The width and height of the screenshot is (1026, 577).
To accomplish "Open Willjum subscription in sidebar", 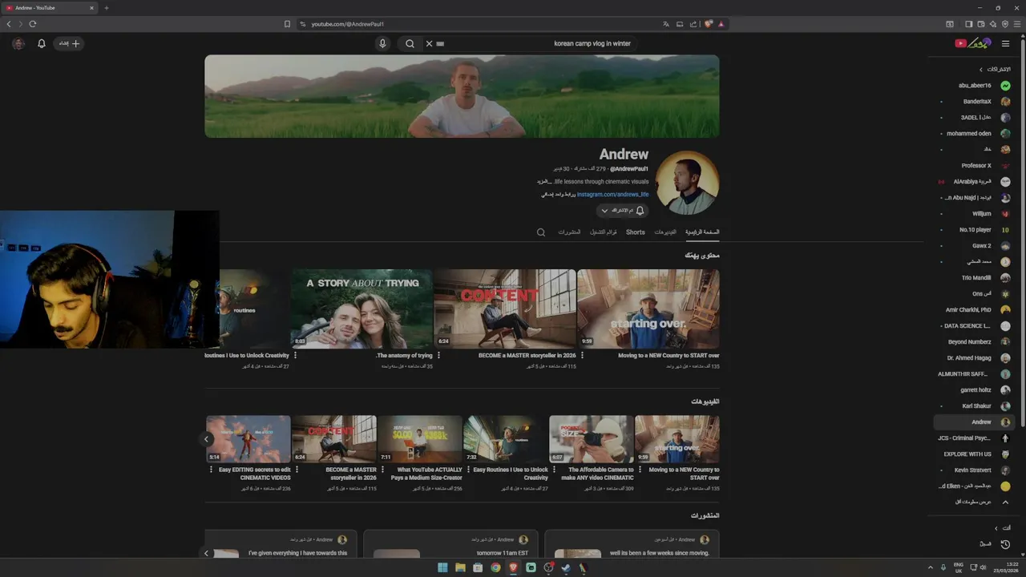I will 976,214.
